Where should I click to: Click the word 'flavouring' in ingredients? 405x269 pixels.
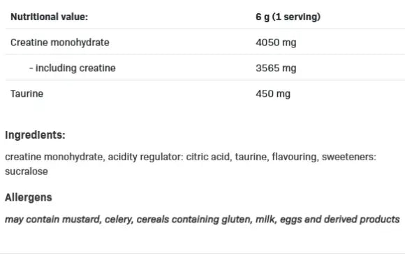295,157
